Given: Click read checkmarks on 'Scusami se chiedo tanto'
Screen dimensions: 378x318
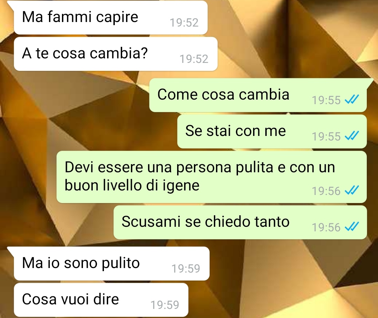Looking at the screenshot, I should coord(352,226).
